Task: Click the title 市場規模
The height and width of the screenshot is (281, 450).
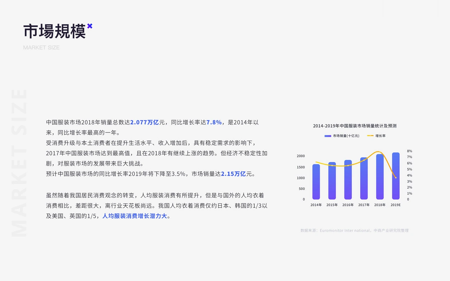Action: pyautogui.click(x=54, y=32)
